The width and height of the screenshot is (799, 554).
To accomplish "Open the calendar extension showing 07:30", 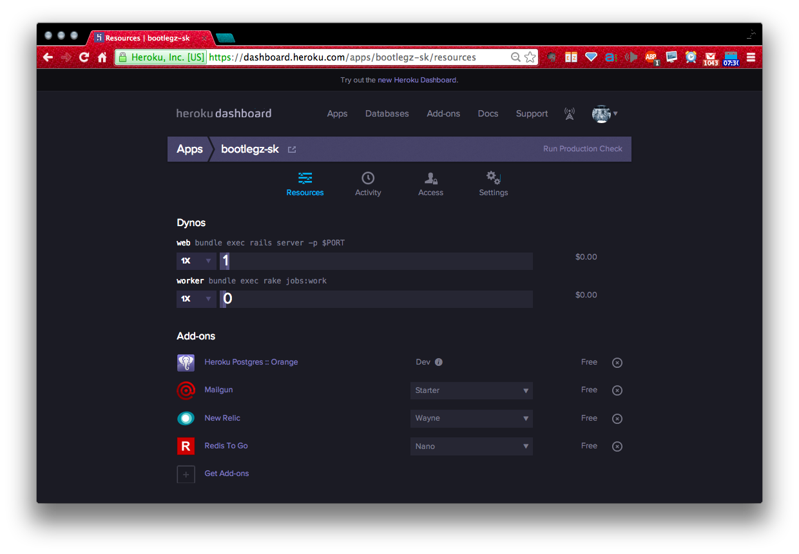I will pos(731,59).
